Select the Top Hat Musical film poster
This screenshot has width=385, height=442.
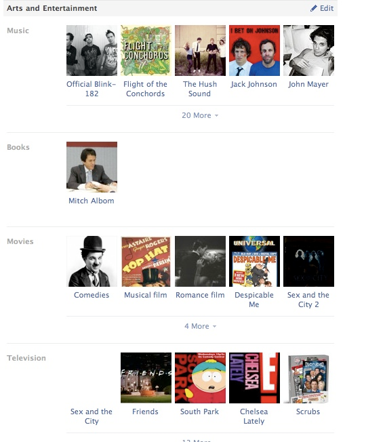pos(146,261)
